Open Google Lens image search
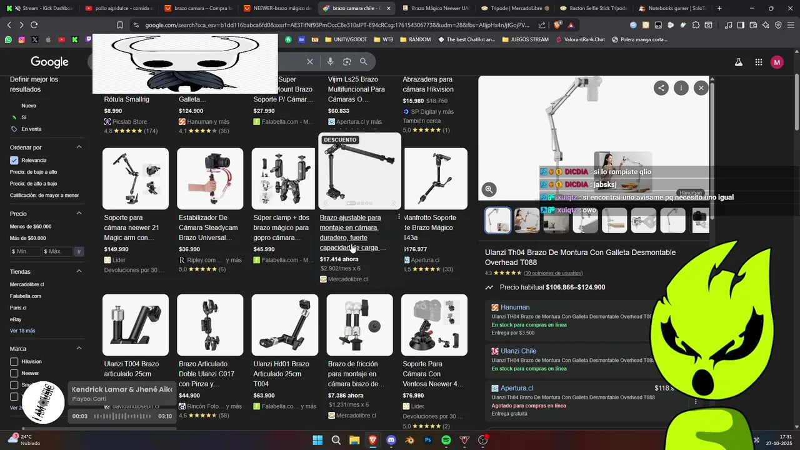The image size is (800, 450). point(347,62)
